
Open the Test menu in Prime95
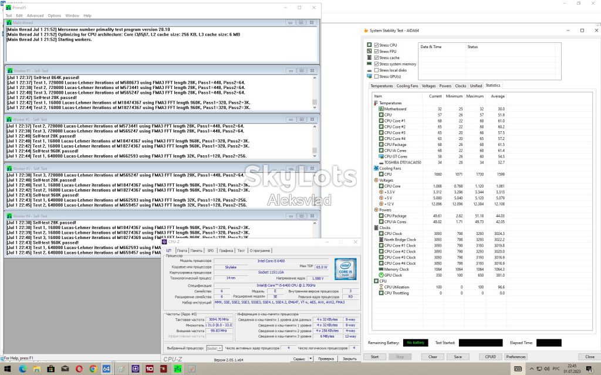click(9, 16)
